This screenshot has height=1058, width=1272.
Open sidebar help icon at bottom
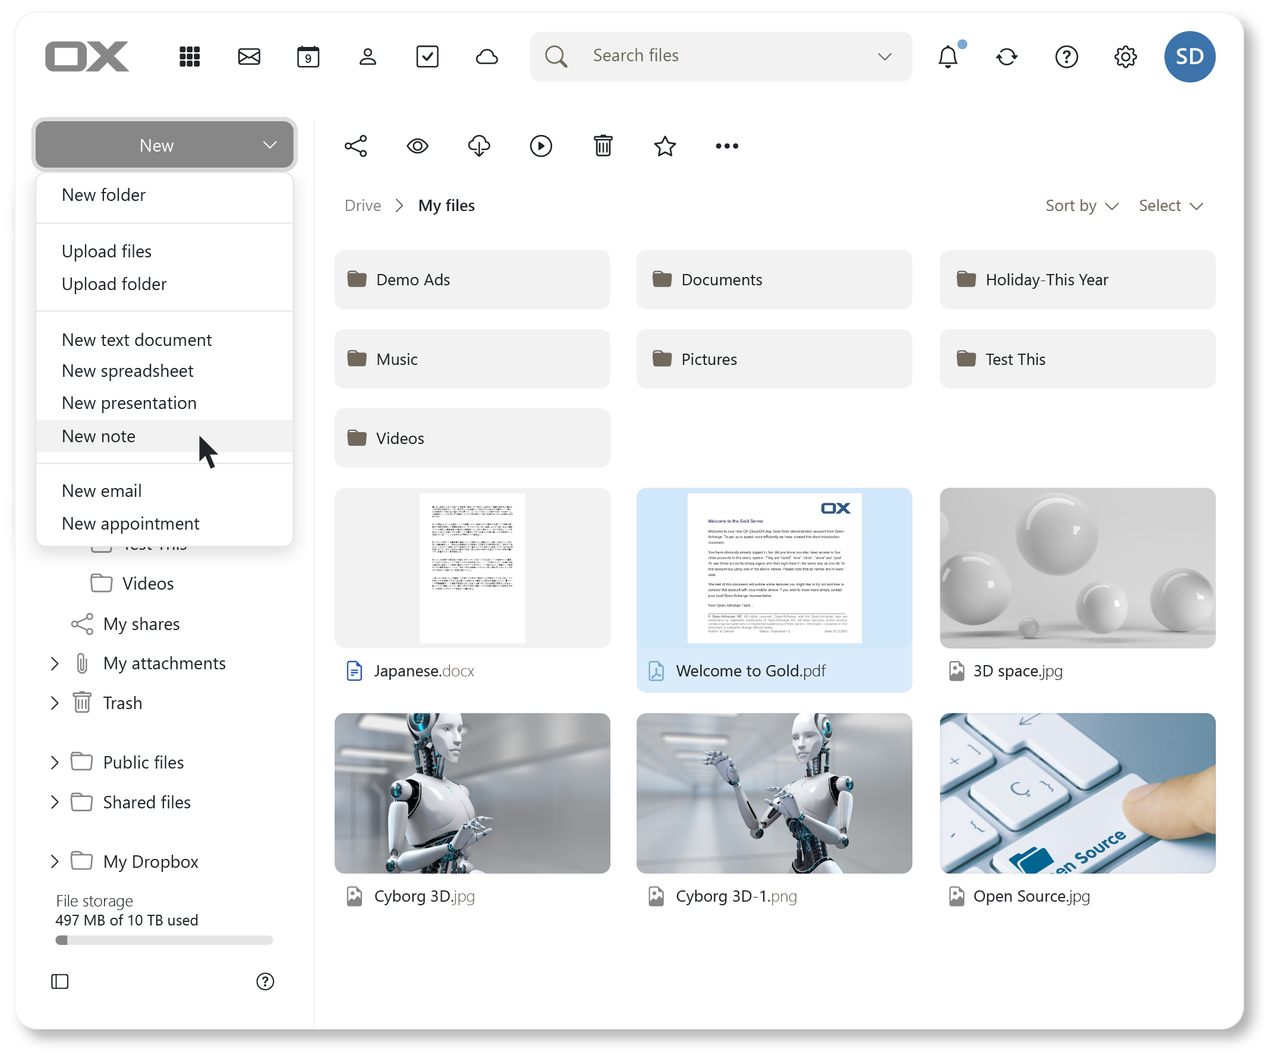pyautogui.click(x=265, y=982)
